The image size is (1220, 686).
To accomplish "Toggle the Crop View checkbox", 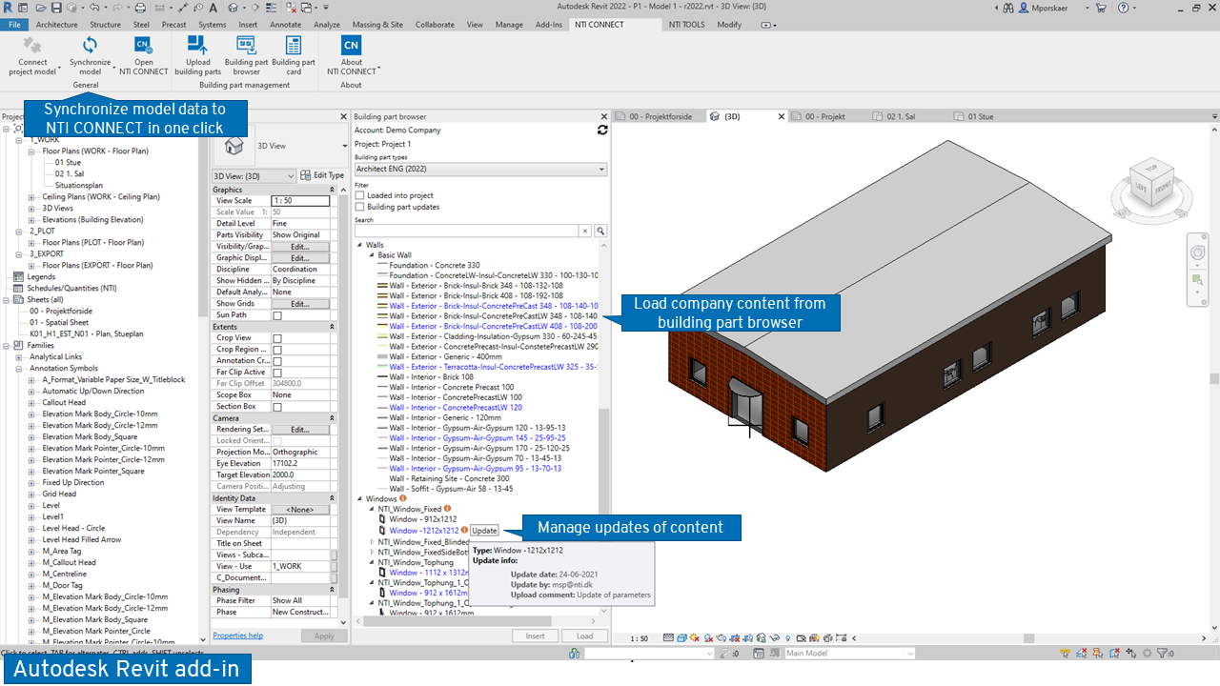I will (277, 338).
